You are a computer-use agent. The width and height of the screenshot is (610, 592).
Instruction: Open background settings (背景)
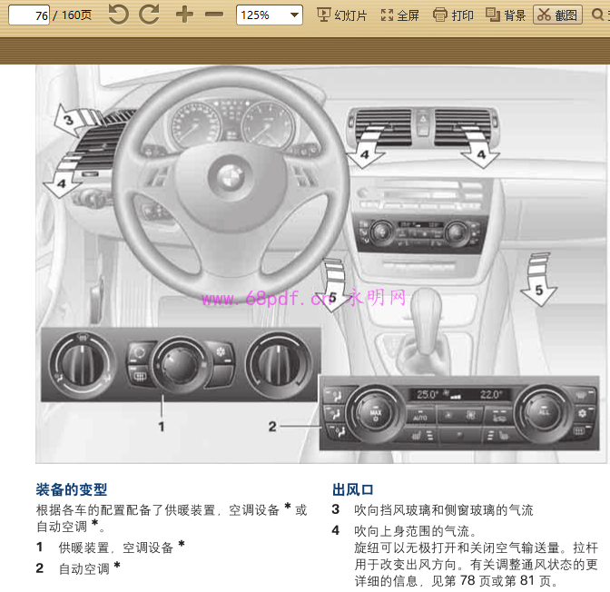506,15
